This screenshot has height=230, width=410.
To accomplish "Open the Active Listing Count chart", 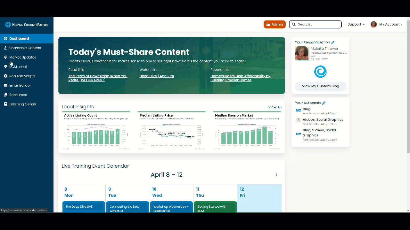I will pos(96,131).
